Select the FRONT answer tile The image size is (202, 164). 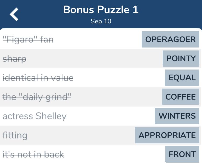pyautogui.click(x=182, y=154)
